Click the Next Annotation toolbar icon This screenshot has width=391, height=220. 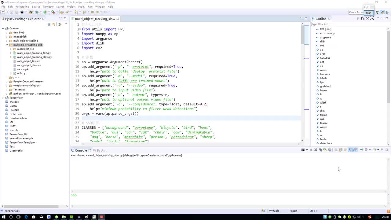tap(76, 12)
